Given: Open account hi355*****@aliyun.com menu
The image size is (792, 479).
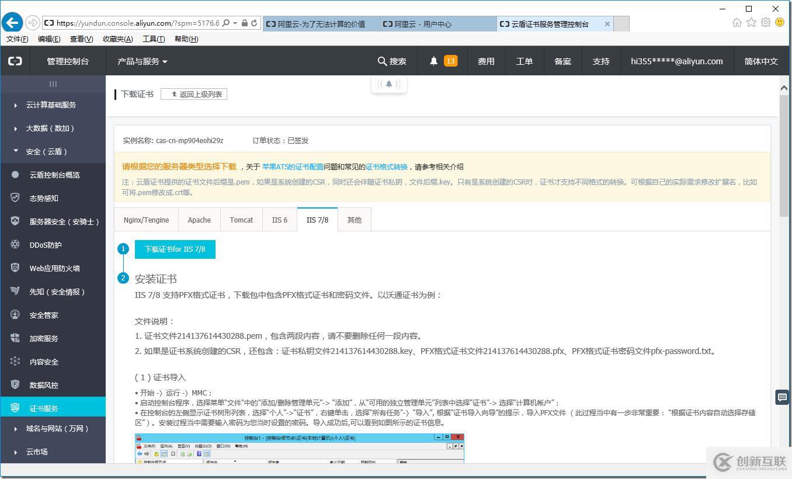Looking at the screenshot, I should pos(676,61).
